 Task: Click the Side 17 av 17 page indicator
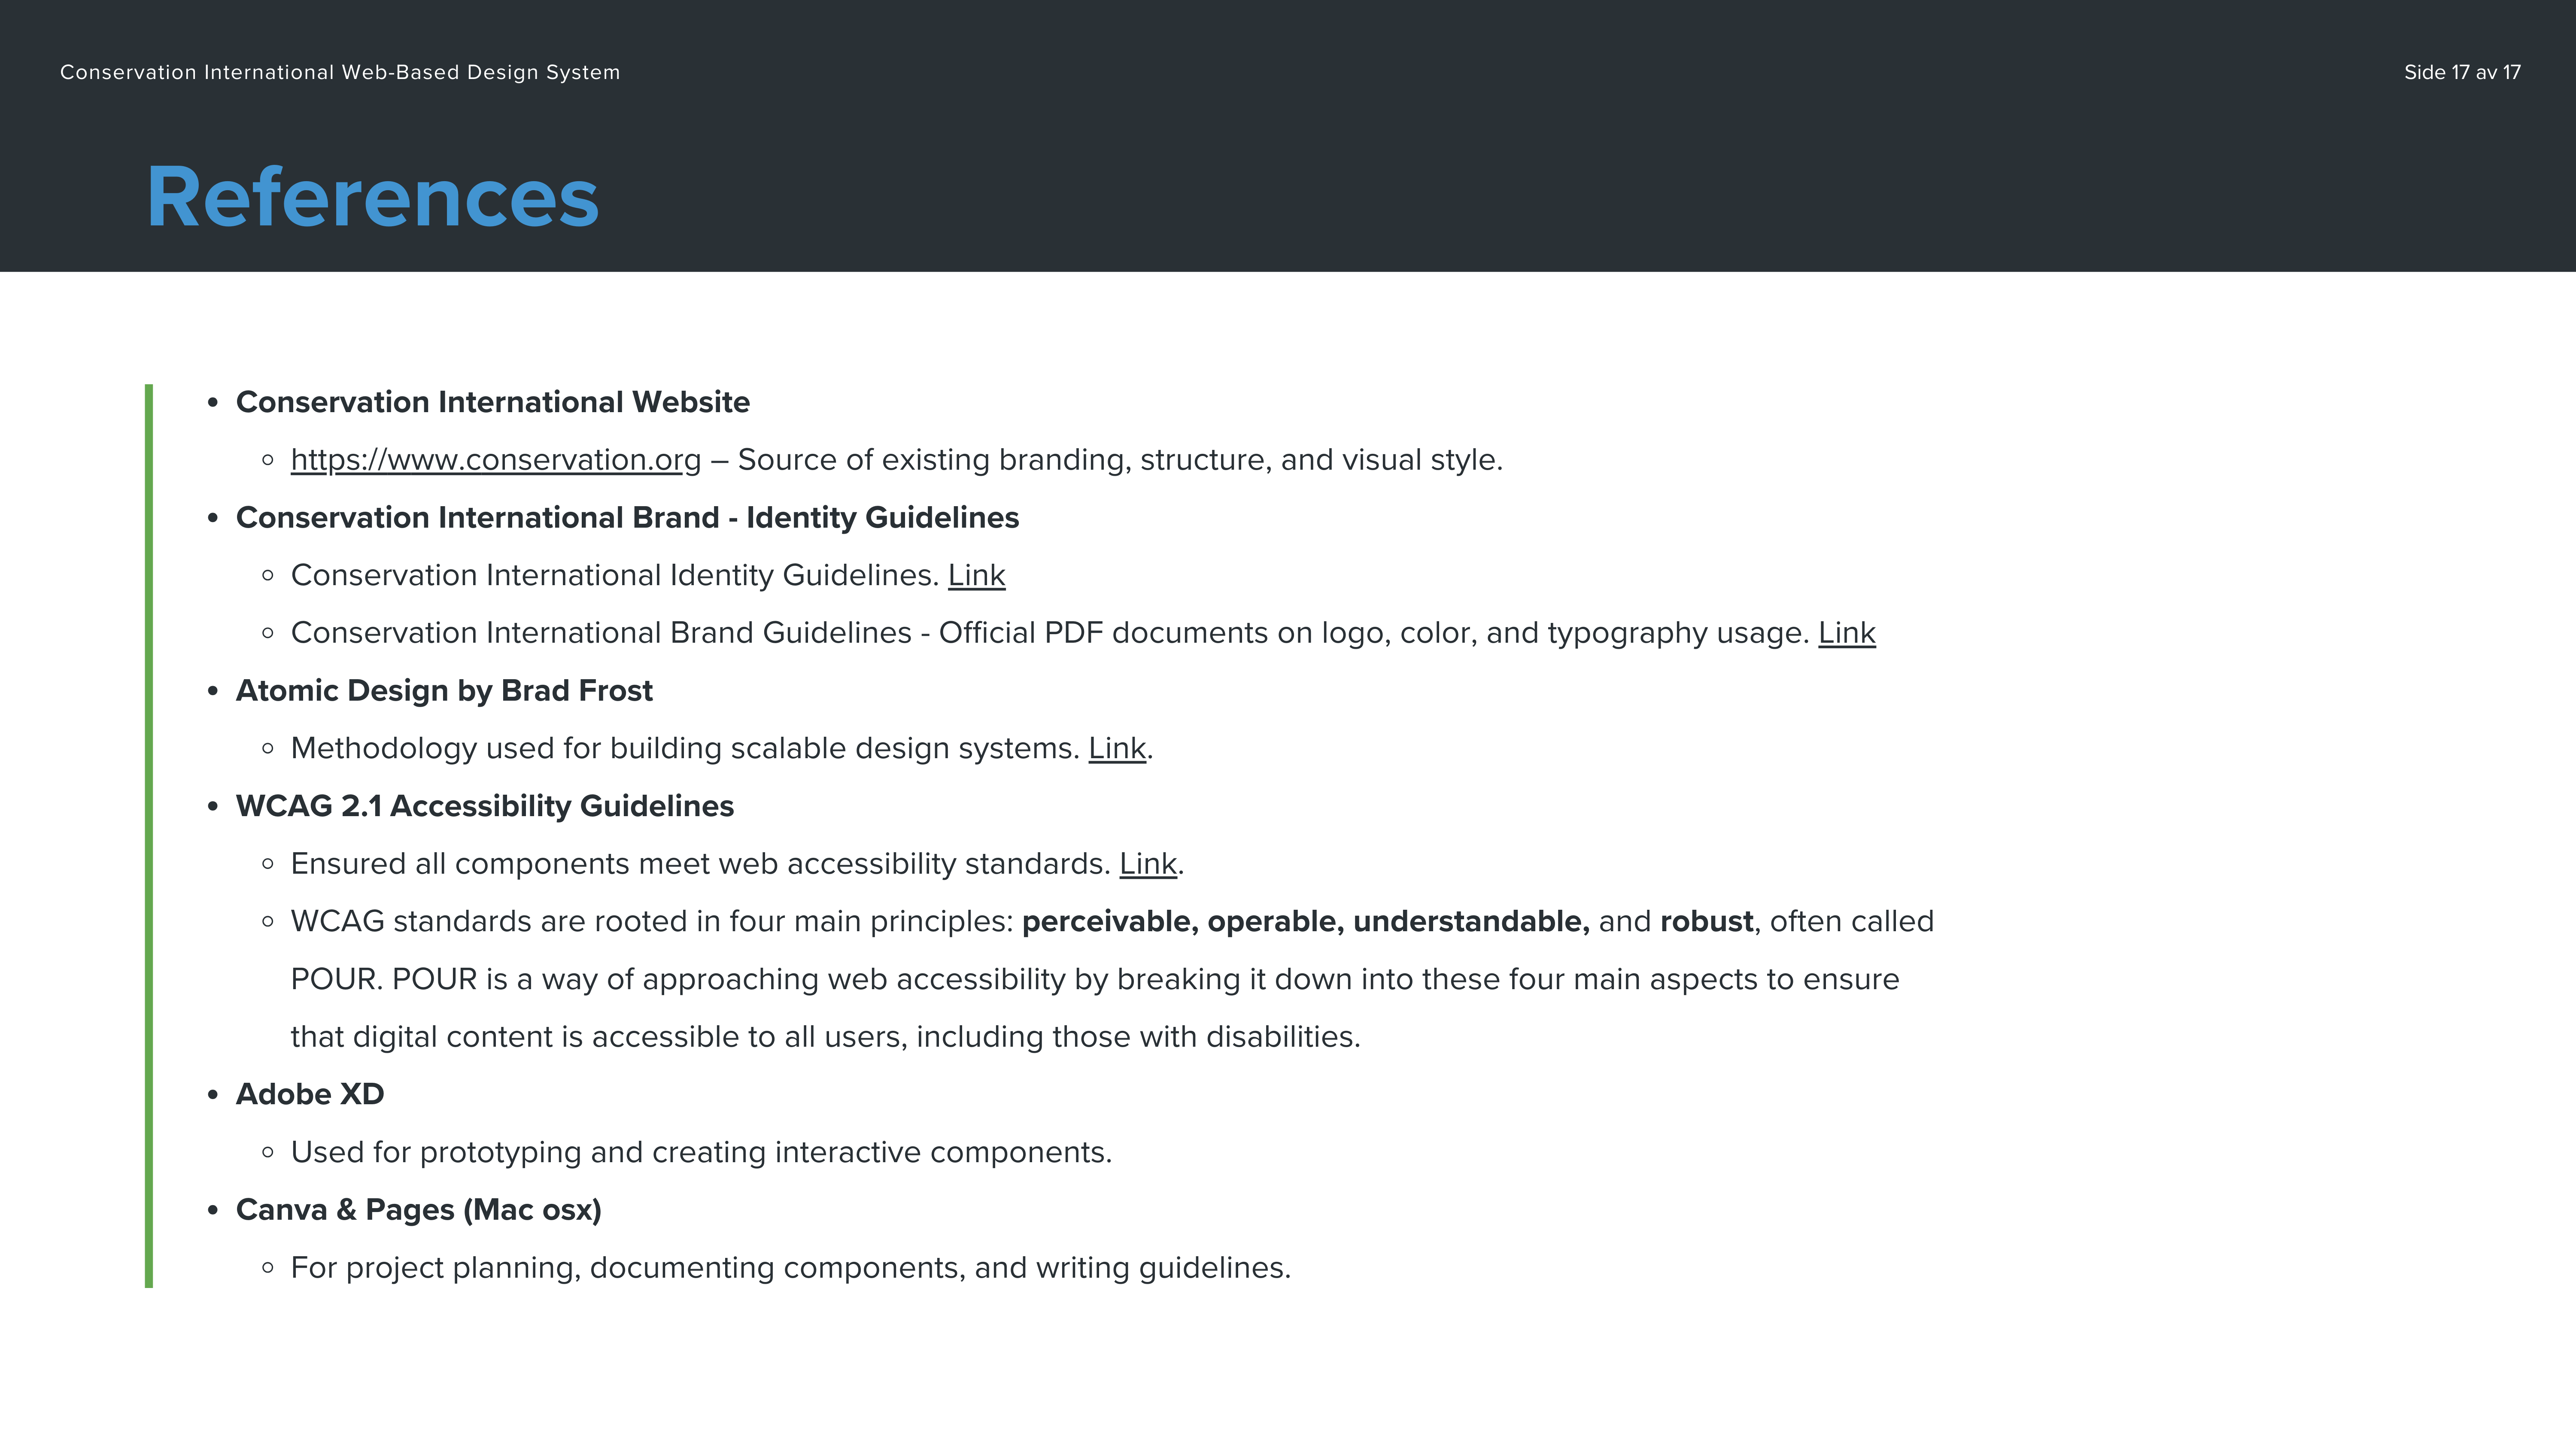click(x=2461, y=72)
